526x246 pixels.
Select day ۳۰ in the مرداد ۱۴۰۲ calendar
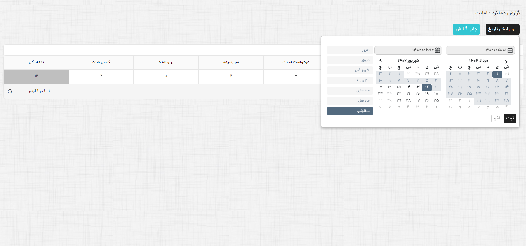pos(488,100)
